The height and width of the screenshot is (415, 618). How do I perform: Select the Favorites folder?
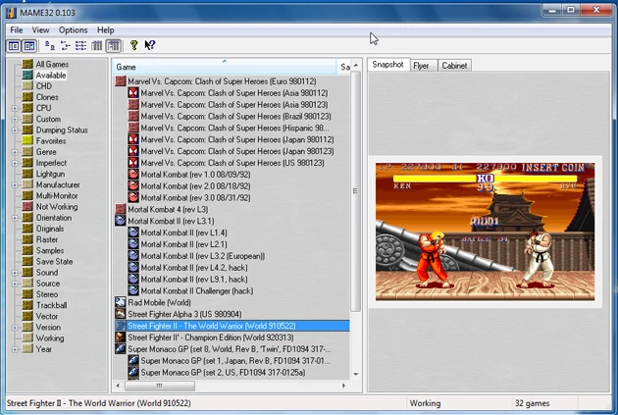51,141
